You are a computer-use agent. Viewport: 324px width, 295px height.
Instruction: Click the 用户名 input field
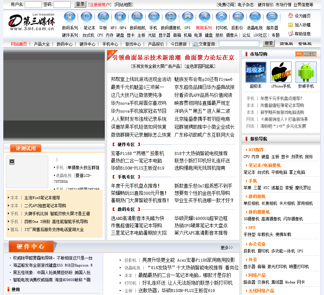point(33,5)
